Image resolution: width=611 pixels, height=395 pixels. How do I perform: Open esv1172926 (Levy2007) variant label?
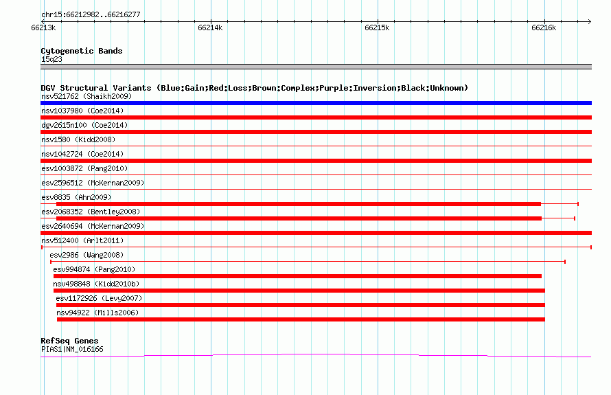[x=99, y=298]
